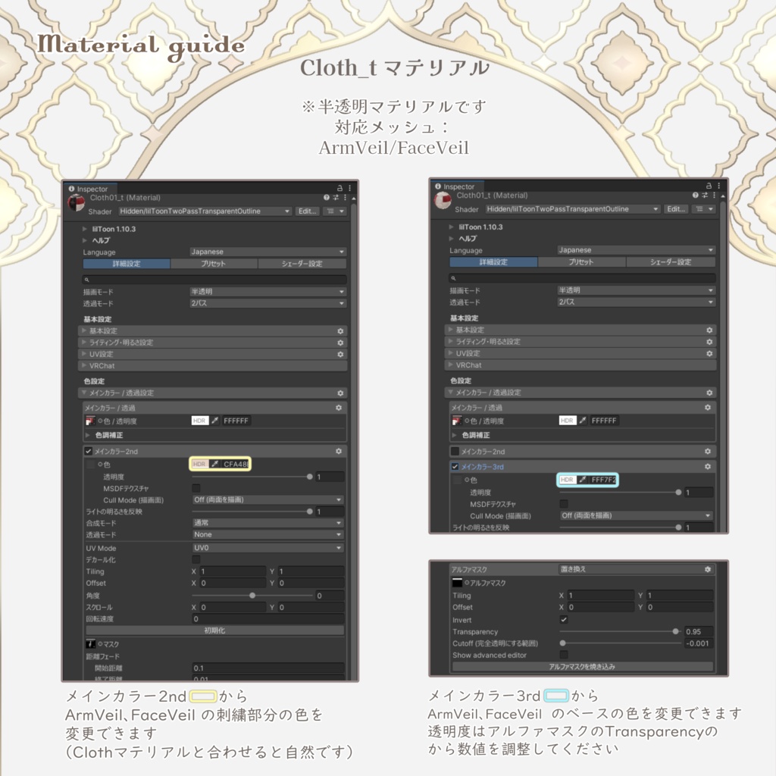Open gear for UV設定 row in left panel
Image resolution: width=776 pixels, height=776 pixels.
tap(340, 355)
